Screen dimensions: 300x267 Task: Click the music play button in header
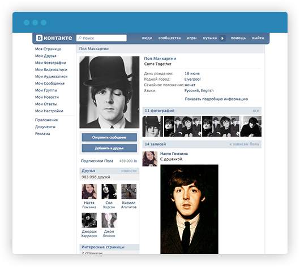coord(222,38)
